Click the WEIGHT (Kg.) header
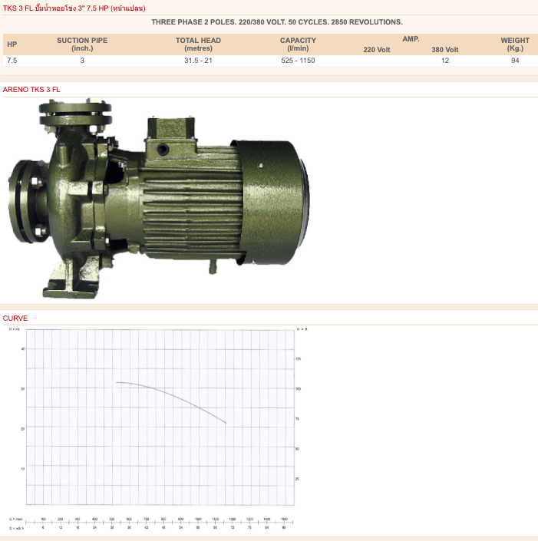 [515, 45]
